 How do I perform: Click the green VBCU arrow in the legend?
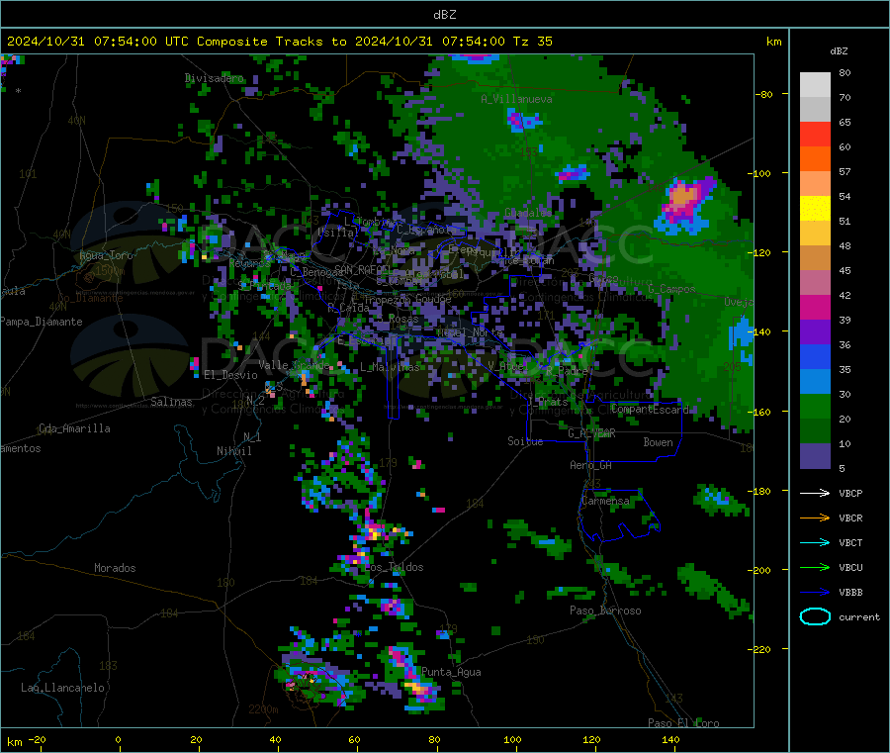pyautogui.click(x=815, y=567)
